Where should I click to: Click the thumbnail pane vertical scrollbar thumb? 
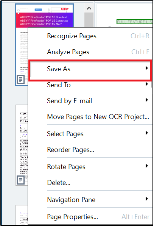[x=89, y=20]
